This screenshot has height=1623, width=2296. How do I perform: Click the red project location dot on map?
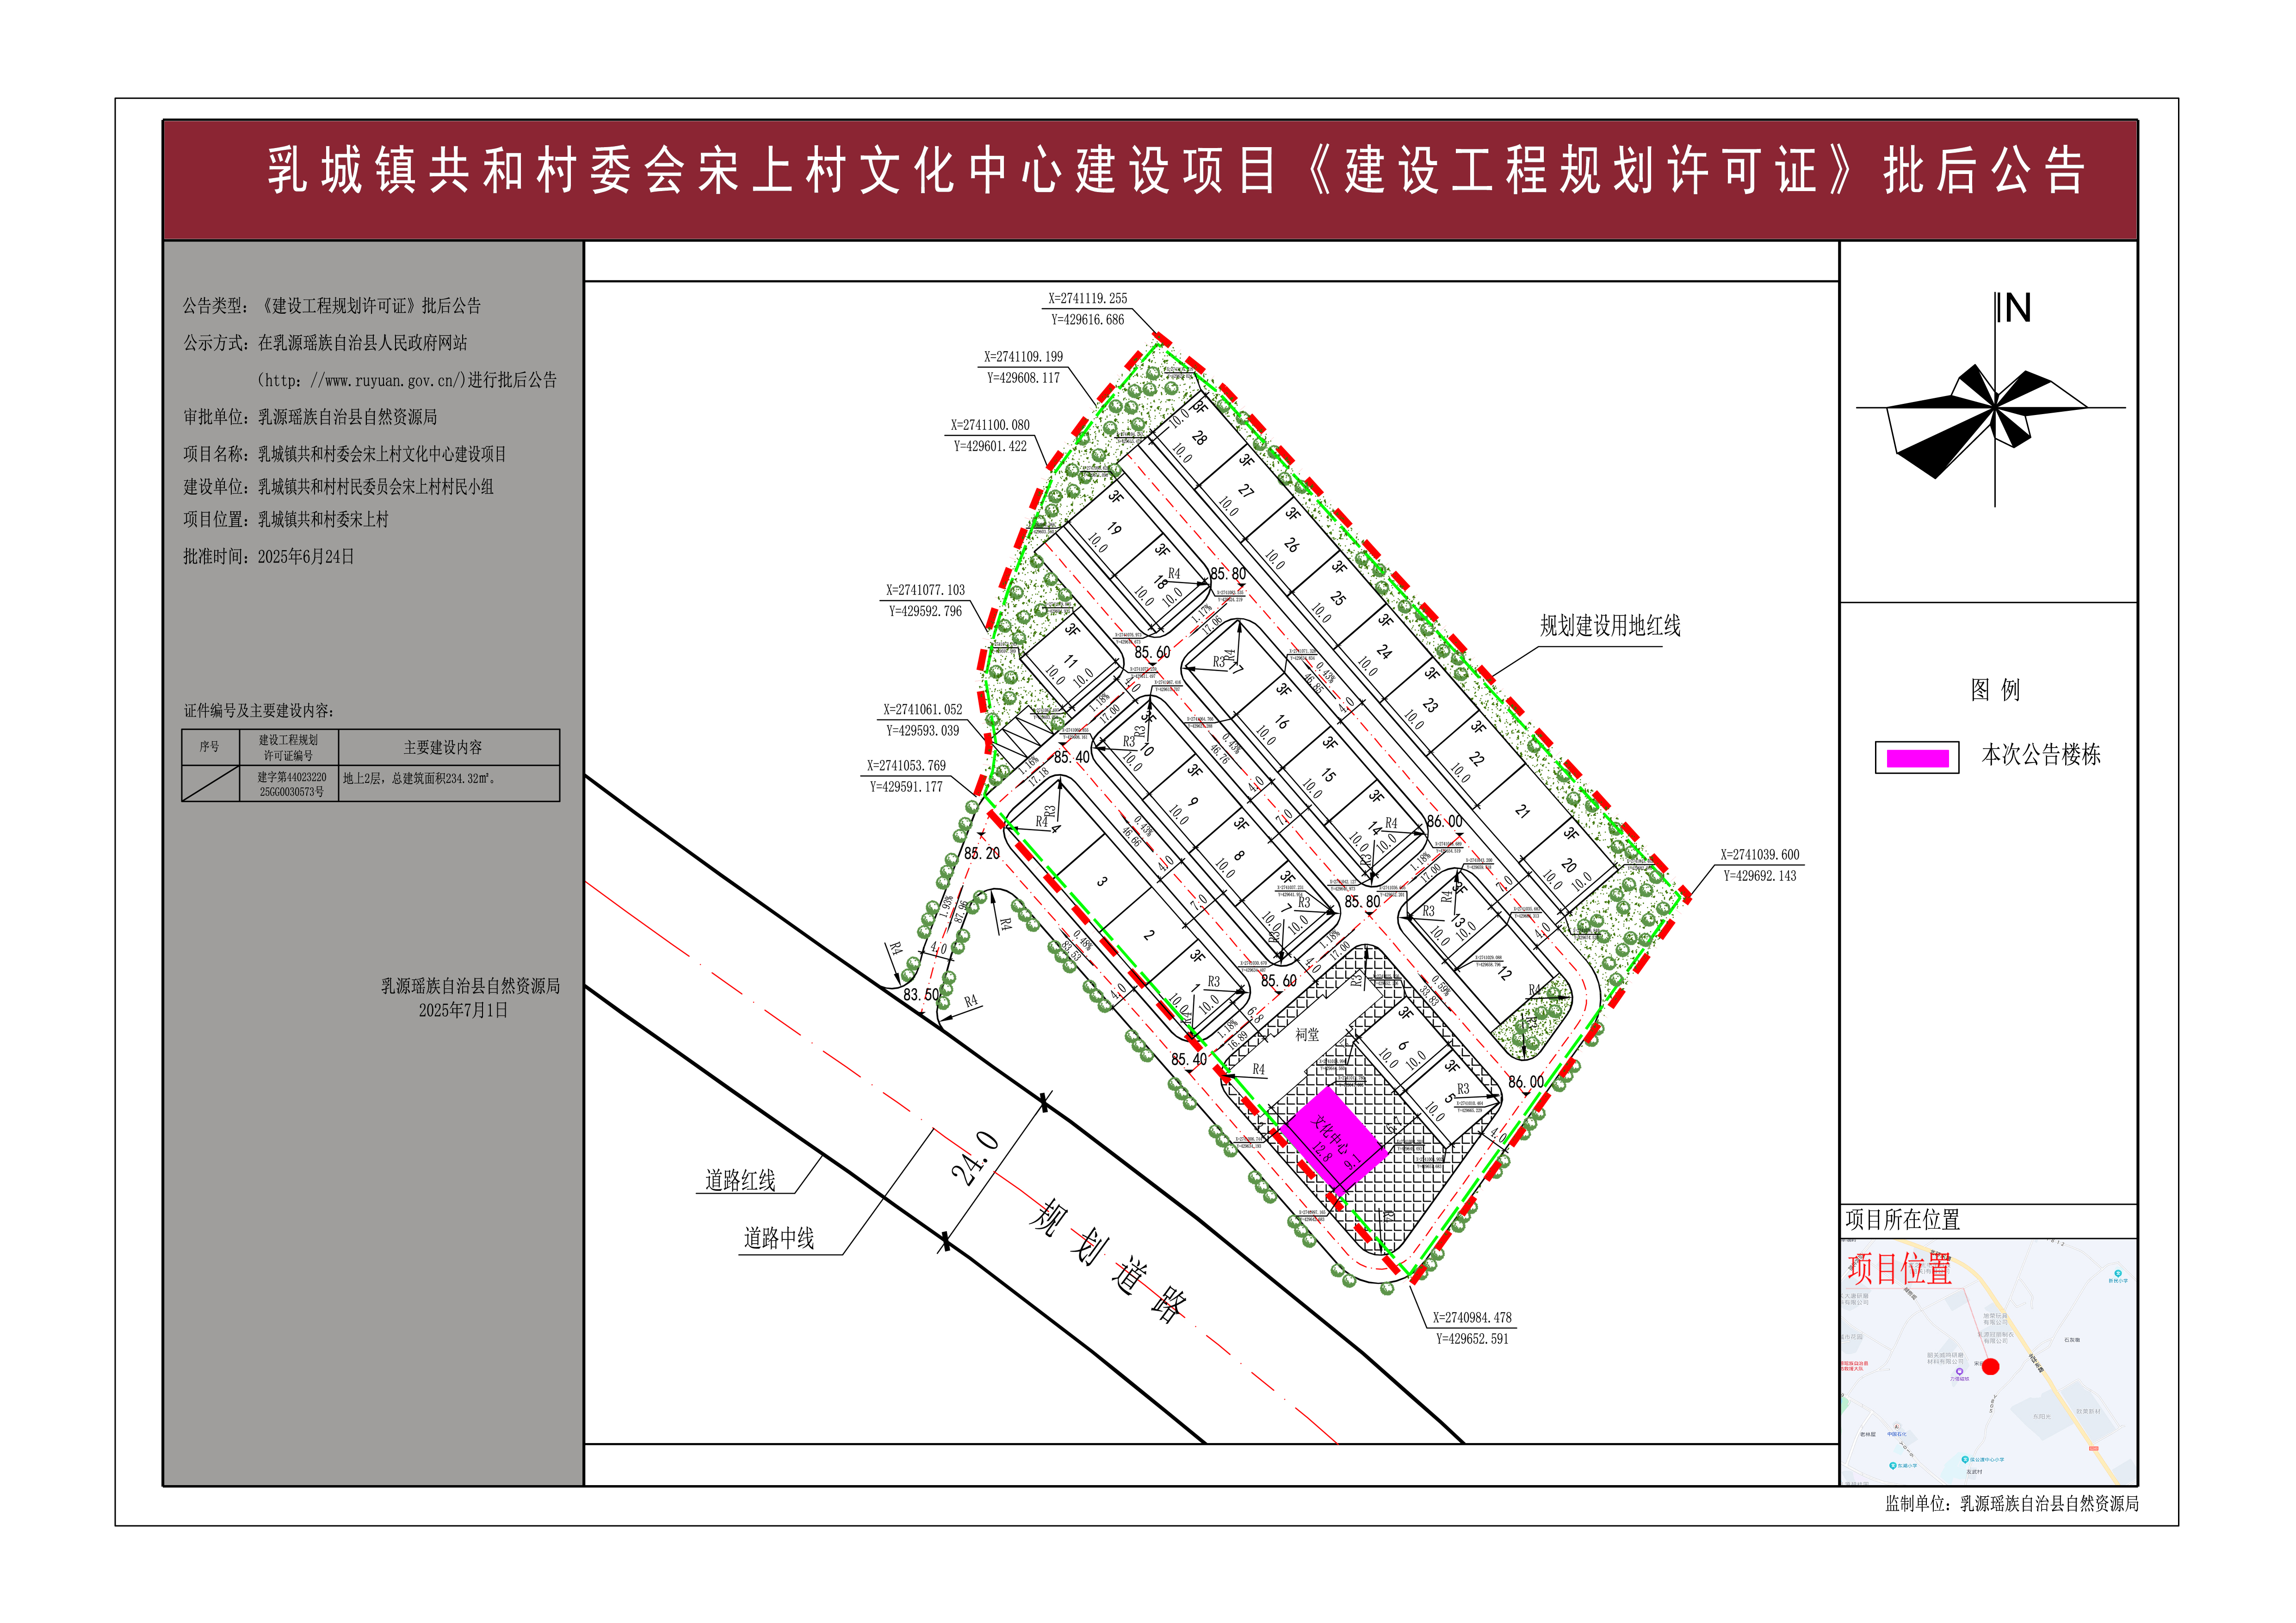[1991, 1367]
